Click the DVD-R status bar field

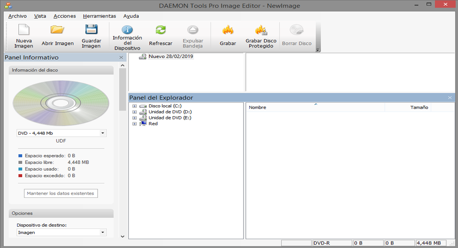[x=332, y=243]
